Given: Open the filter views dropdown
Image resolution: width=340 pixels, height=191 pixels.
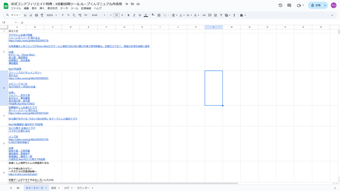Looking at the screenshot, I should point(227,15).
